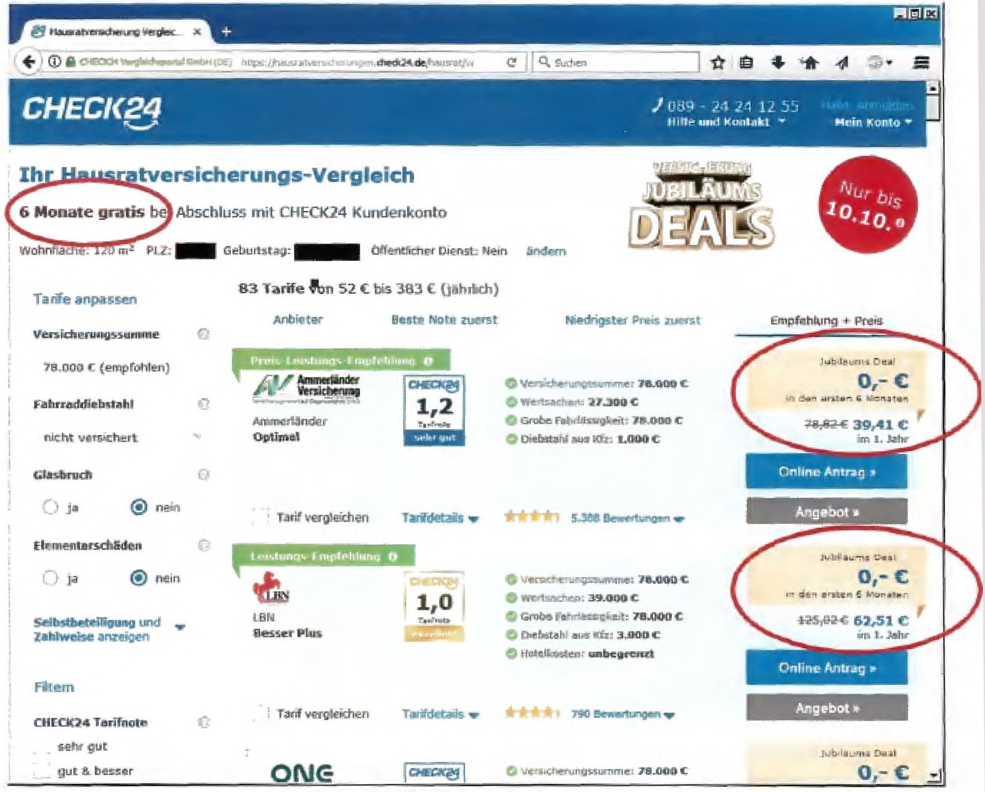This screenshot has width=985, height=792.
Task: Go to home page with house icon
Action: point(810,63)
